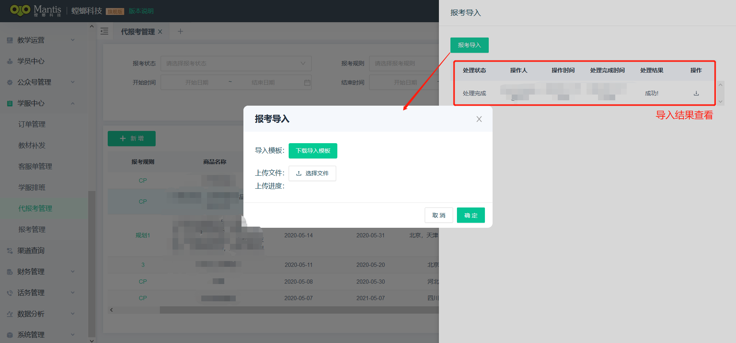Click the calendar icon in 开始时间
The height and width of the screenshot is (343, 736).
tap(307, 83)
